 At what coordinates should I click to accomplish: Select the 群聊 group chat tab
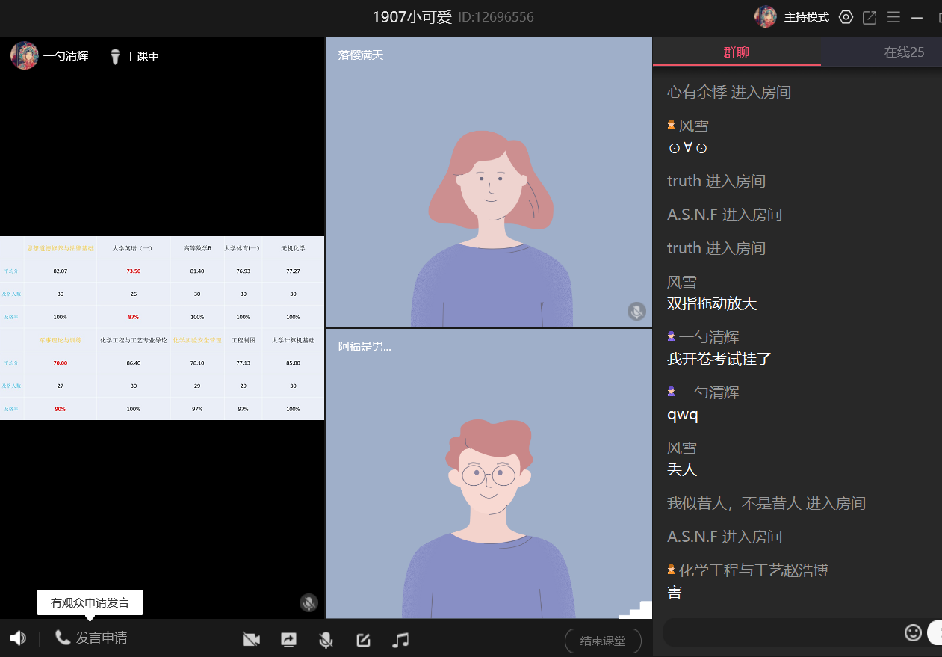coord(736,52)
